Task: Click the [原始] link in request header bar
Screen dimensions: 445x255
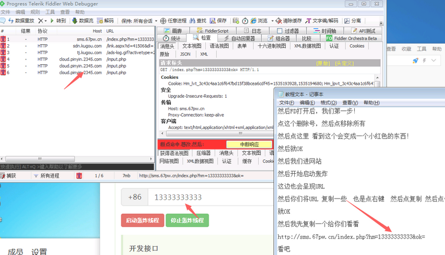Action: pos(323,63)
